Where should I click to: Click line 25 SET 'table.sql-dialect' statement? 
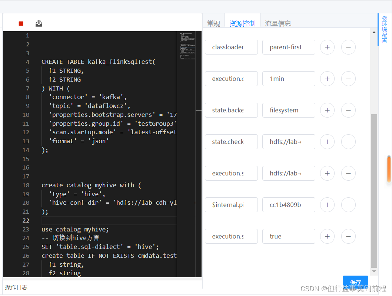tap(100, 247)
